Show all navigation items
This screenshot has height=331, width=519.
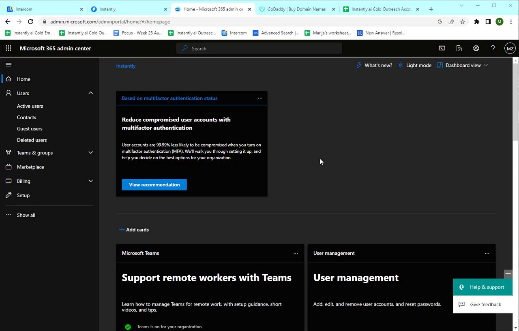[26, 215]
